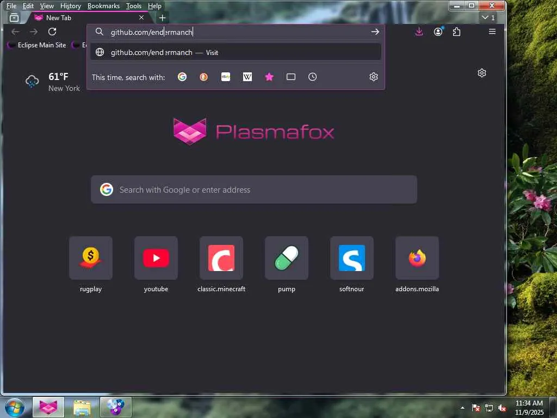The image size is (557, 418).
Task: Open the Windows Start button
Action: pos(15,407)
